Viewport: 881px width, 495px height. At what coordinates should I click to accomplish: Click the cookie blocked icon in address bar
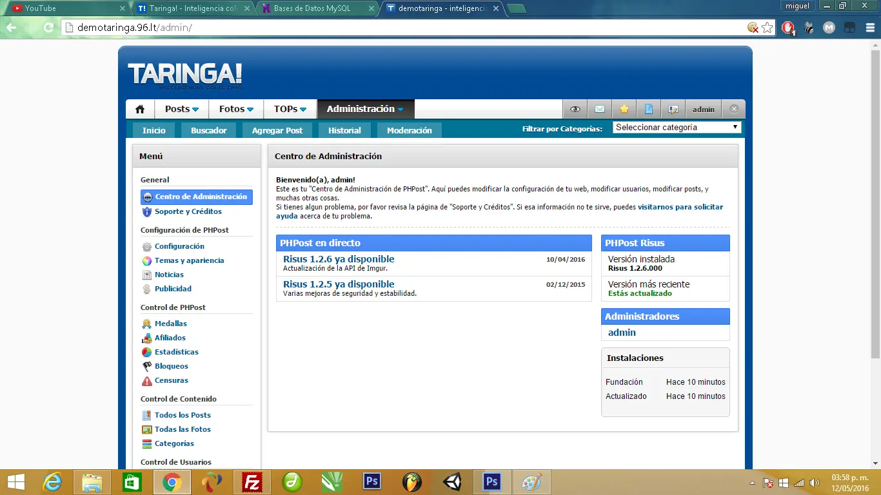pyautogui.click(x=753, y=28)
